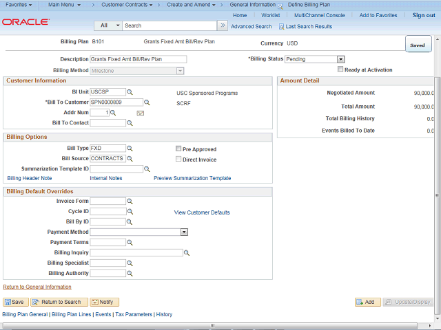Enable the Ready at Activation checkbox
Viewport: 441px width, 330px height.
tap(340, 69)
